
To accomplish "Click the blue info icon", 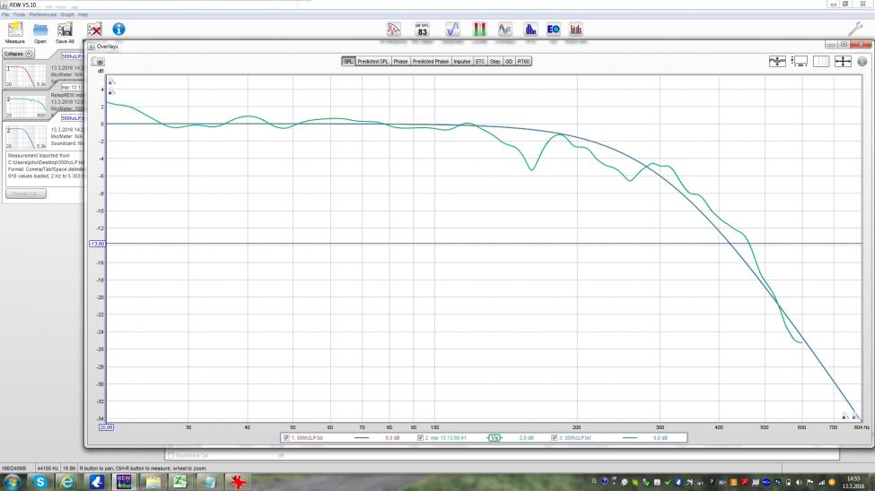I will 118,30.
